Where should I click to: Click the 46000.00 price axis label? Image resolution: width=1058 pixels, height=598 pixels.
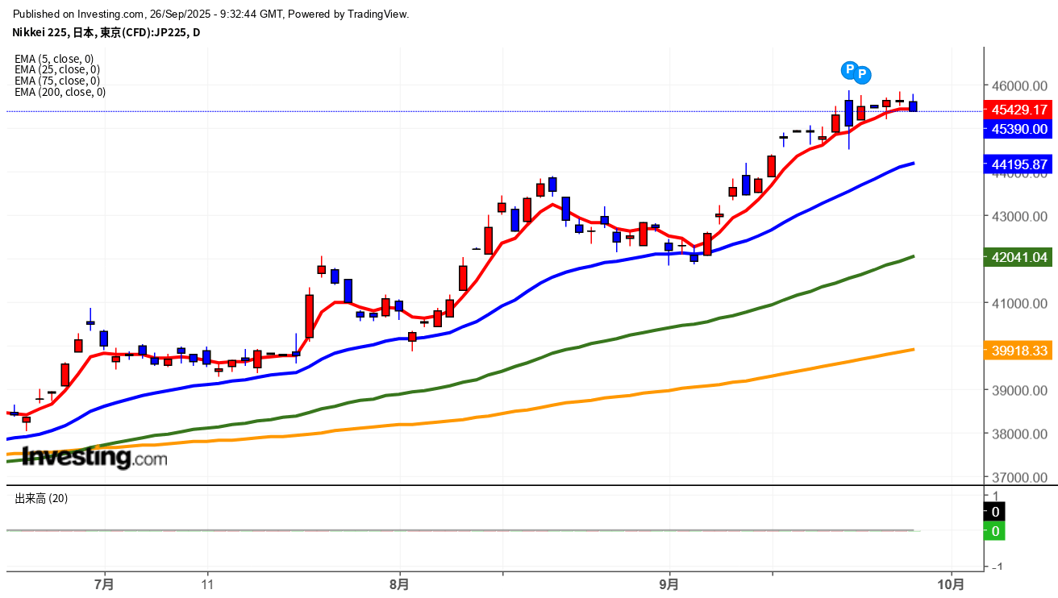coord(1020,85)
